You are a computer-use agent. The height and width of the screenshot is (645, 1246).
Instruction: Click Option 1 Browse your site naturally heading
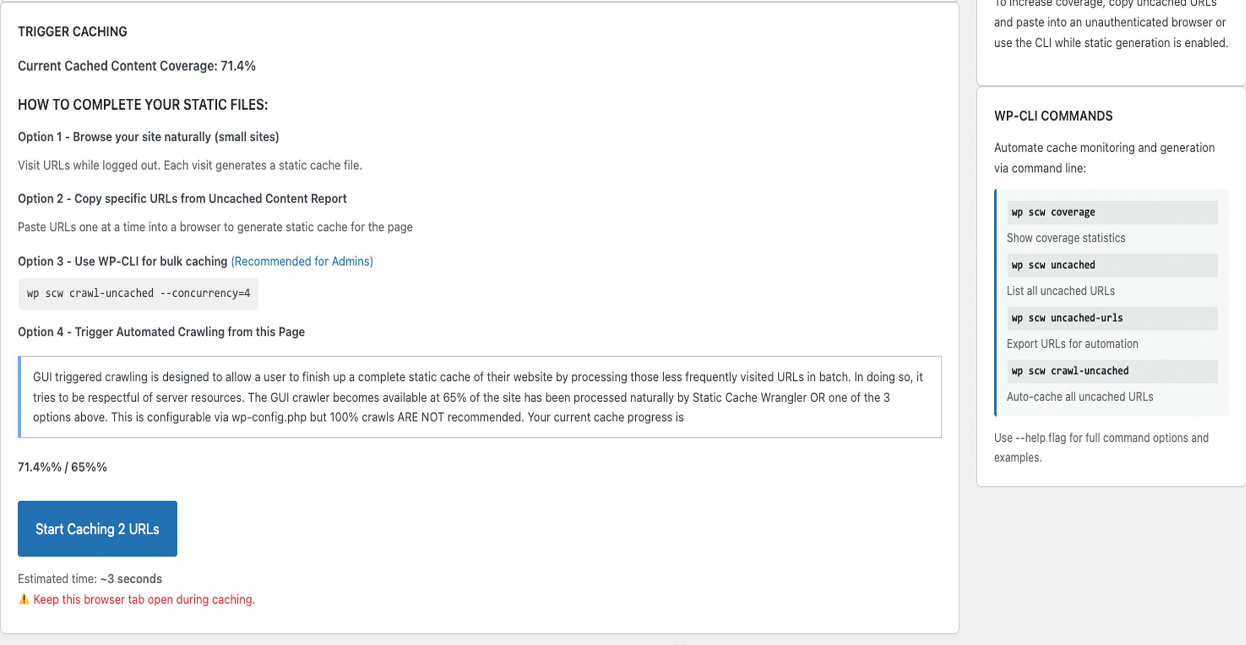148,137
